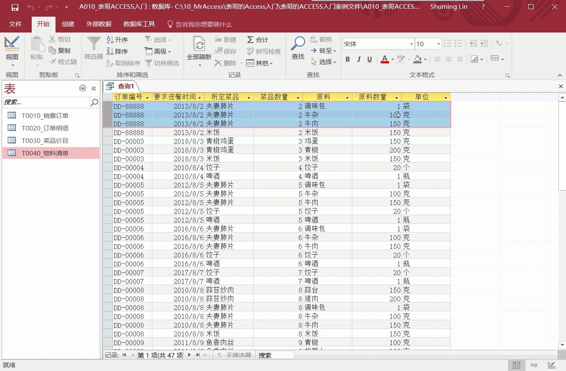Select the 查询1 document tab

[121, 86]
